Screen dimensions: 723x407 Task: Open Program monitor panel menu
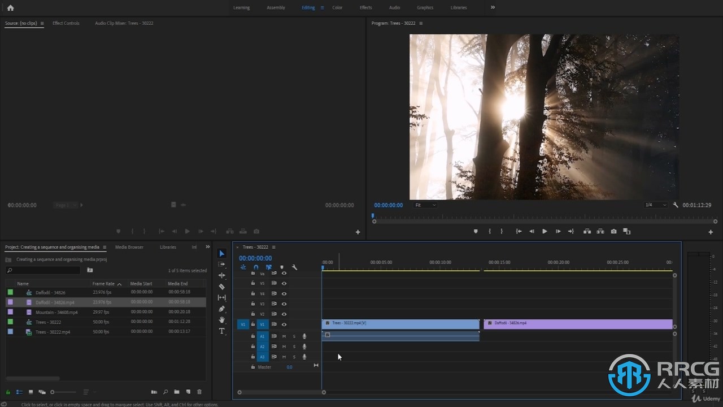coord(421,23)
